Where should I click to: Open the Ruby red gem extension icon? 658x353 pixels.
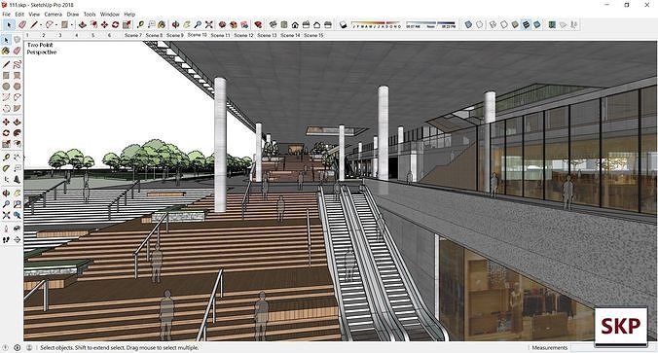(x=258, y=24)
